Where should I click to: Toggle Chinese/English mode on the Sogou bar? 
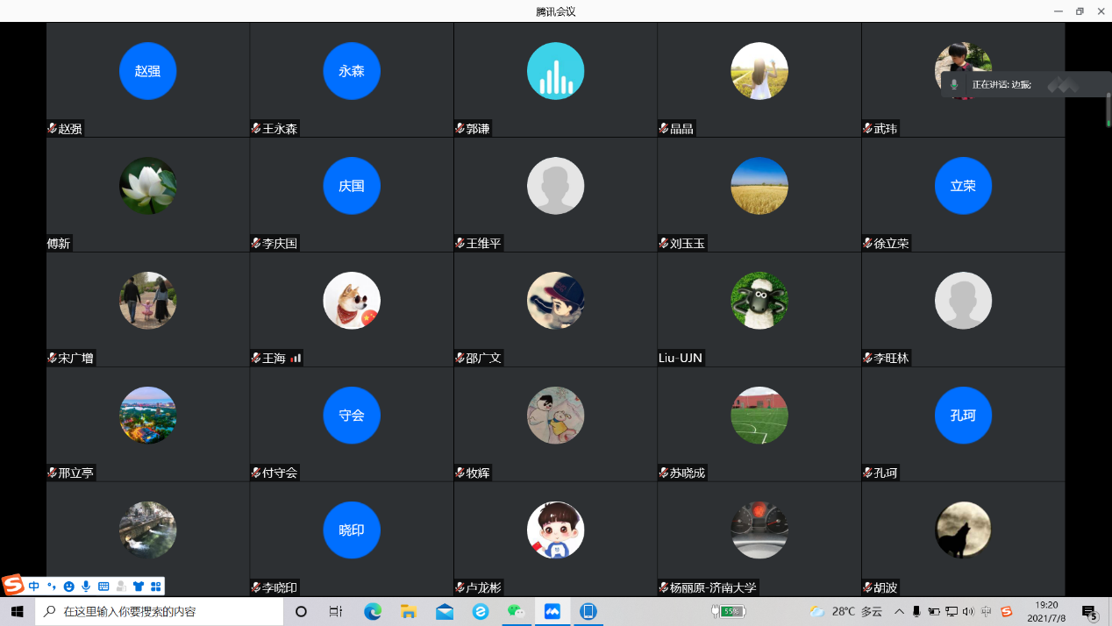(33, 586)
